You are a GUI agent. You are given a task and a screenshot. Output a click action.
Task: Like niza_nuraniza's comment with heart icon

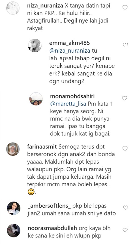point(125,7)
